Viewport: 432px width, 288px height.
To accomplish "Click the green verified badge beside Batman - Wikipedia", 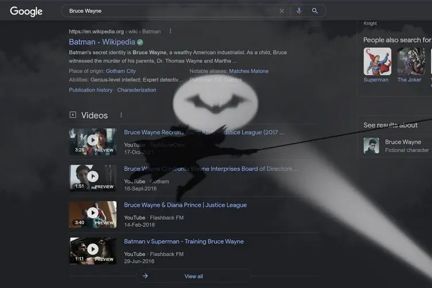I will coord(140,42).
